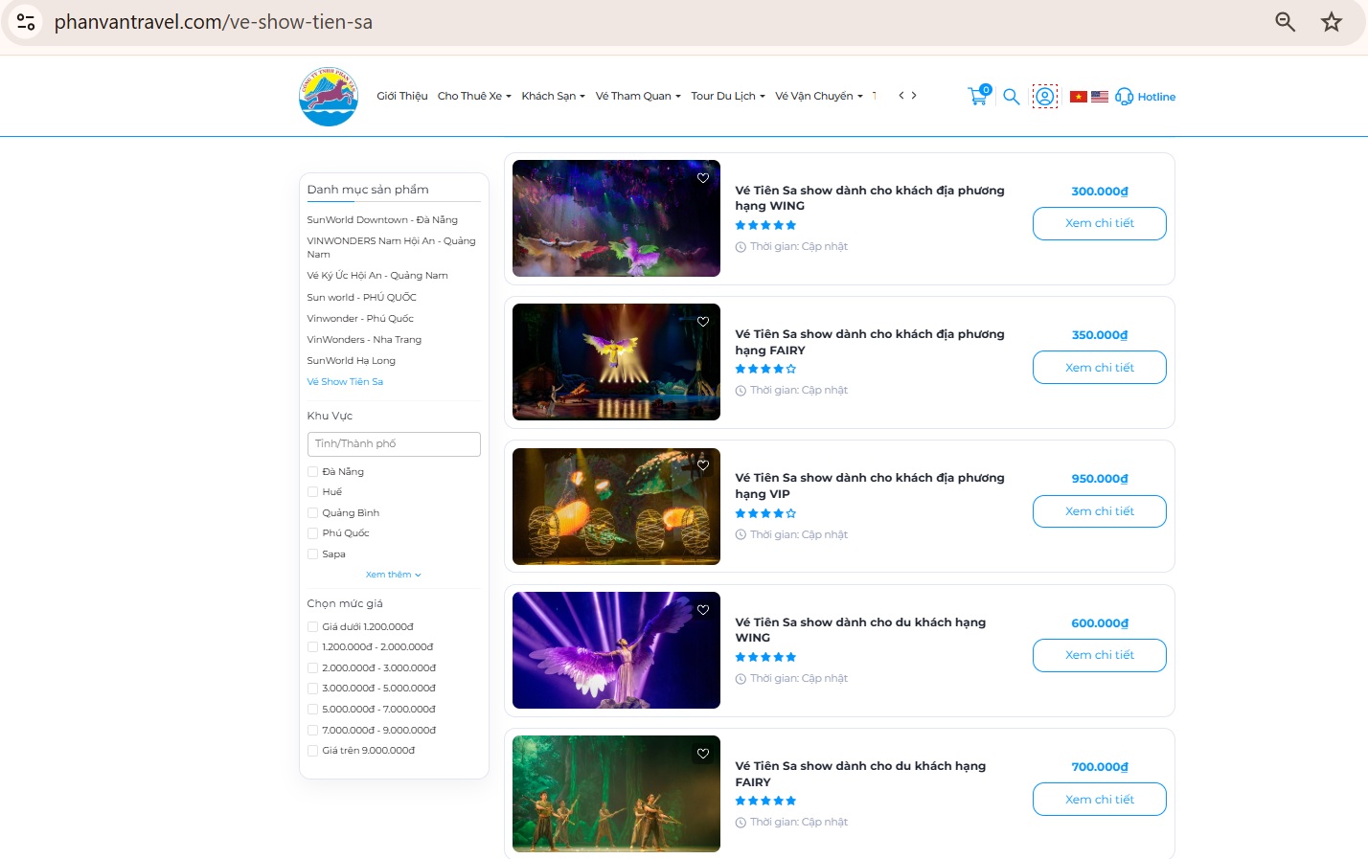Click the Phan Van Travel logo

328,96
